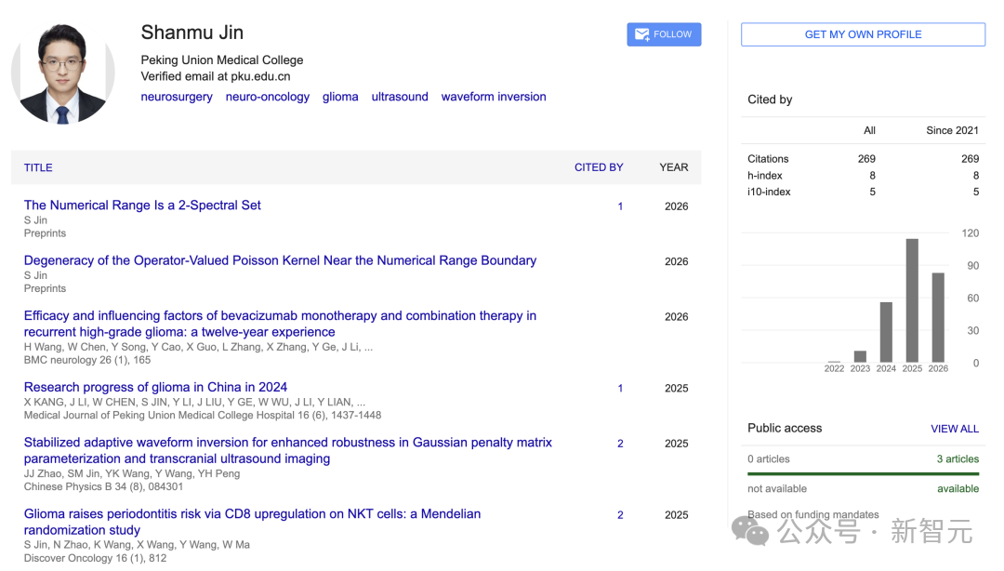The width and height of the screenshot is (1004, 571).
Task: Sort articles by TITLE column header
Action: [38, 168]
